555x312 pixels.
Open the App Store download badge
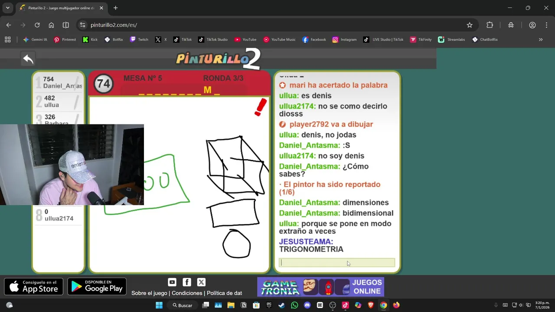(34, 286)
